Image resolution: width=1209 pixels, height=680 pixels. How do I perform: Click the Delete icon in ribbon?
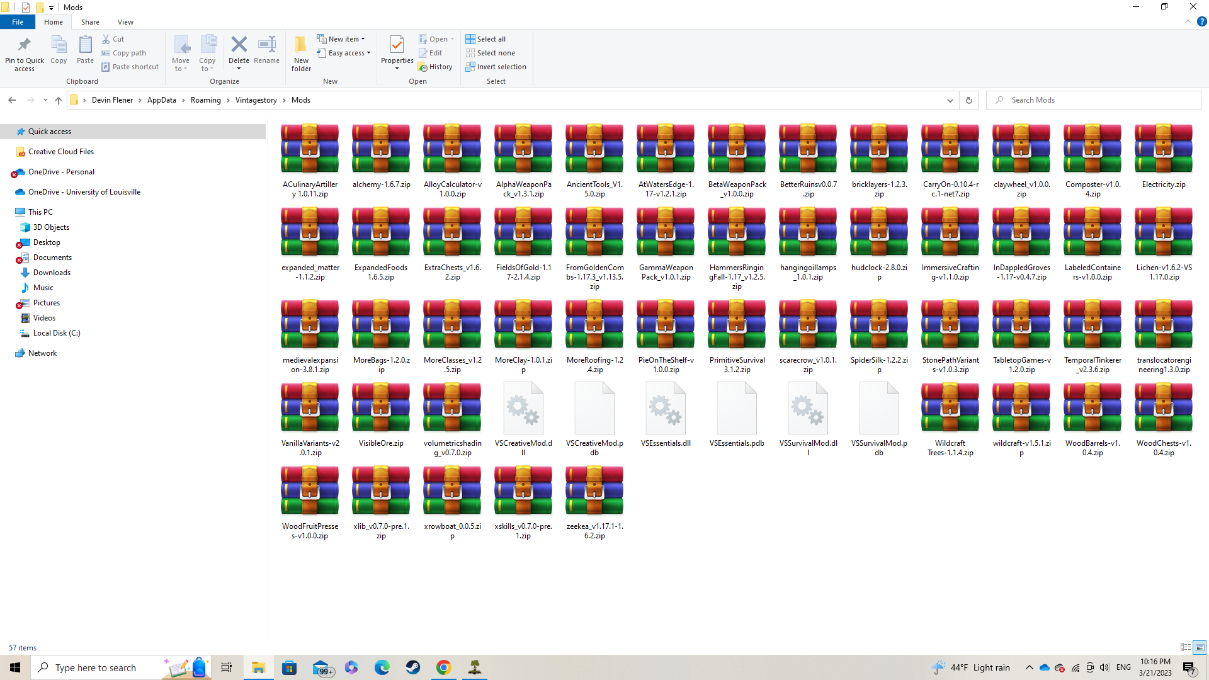click(239, 45)
